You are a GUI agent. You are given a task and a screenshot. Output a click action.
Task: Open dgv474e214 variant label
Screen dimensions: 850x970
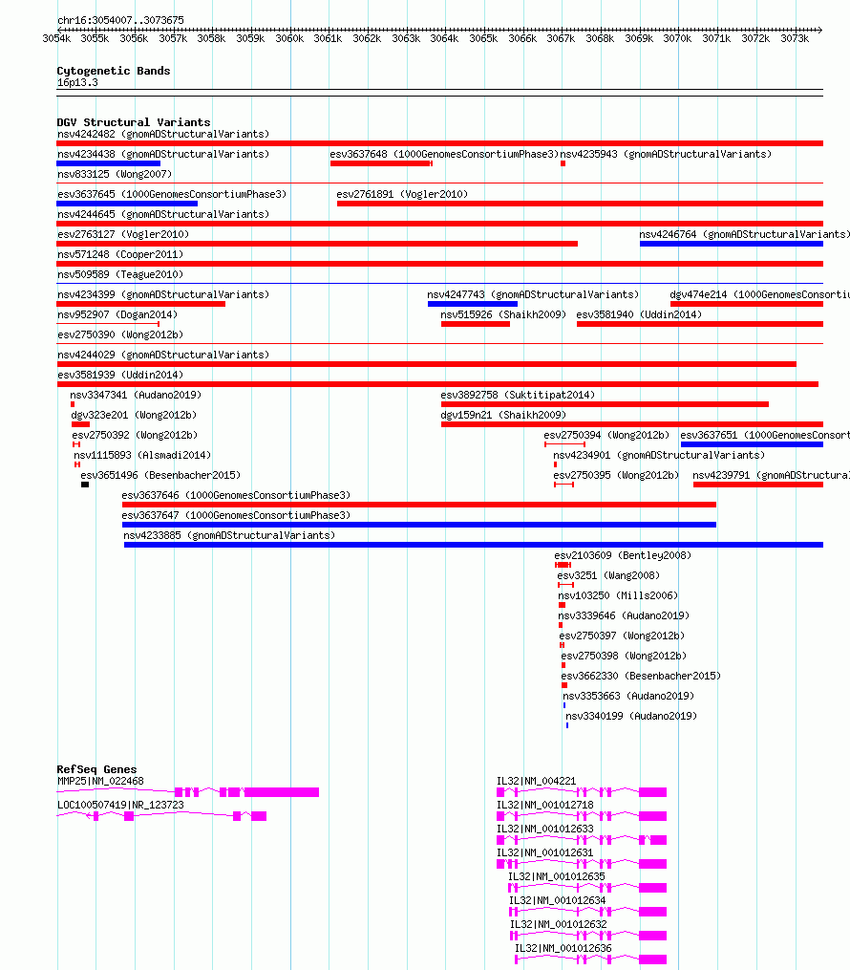point(759,295)
